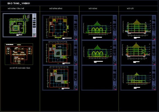This screenshot has width=159, height=112.
Task: Select the top elevation drawing sheet
Action: tap(99, 27)
